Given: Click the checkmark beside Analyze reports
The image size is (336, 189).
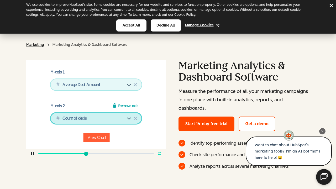Looking at the screenshot, I should point(182,166).
